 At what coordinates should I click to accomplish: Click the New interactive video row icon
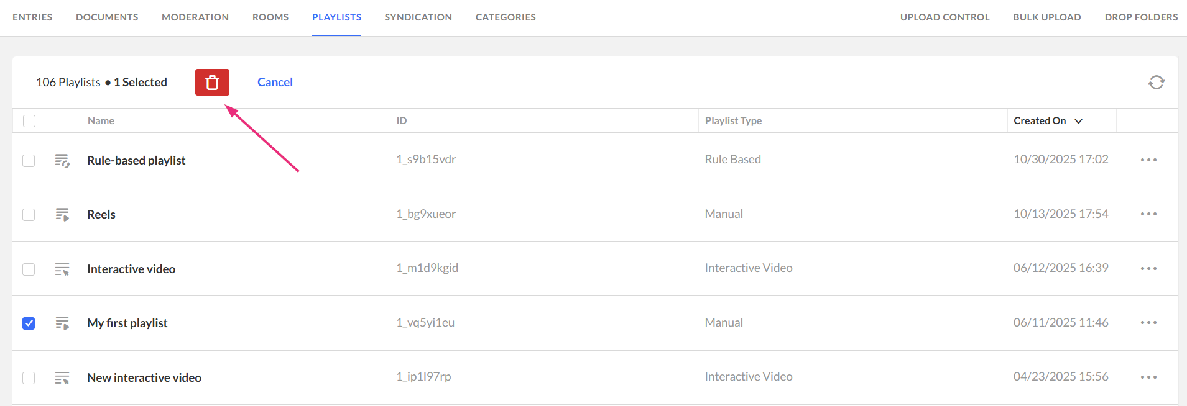[62, 378]
